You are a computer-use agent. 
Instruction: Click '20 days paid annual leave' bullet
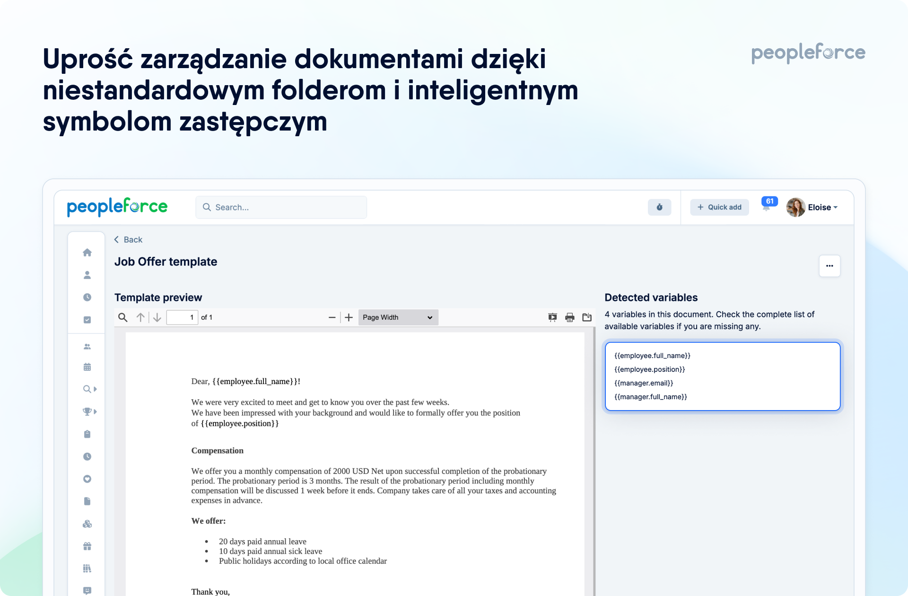pyautogui.click(x=262, y=542)
